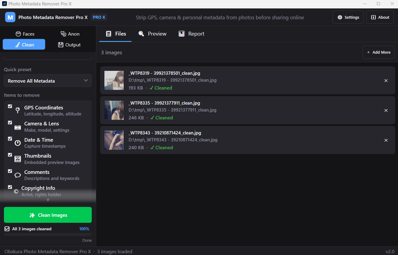This screenshot has height=255, width=398.
Task: Remove _WTP8319 image from the list
Action: [x=386, y=80]
